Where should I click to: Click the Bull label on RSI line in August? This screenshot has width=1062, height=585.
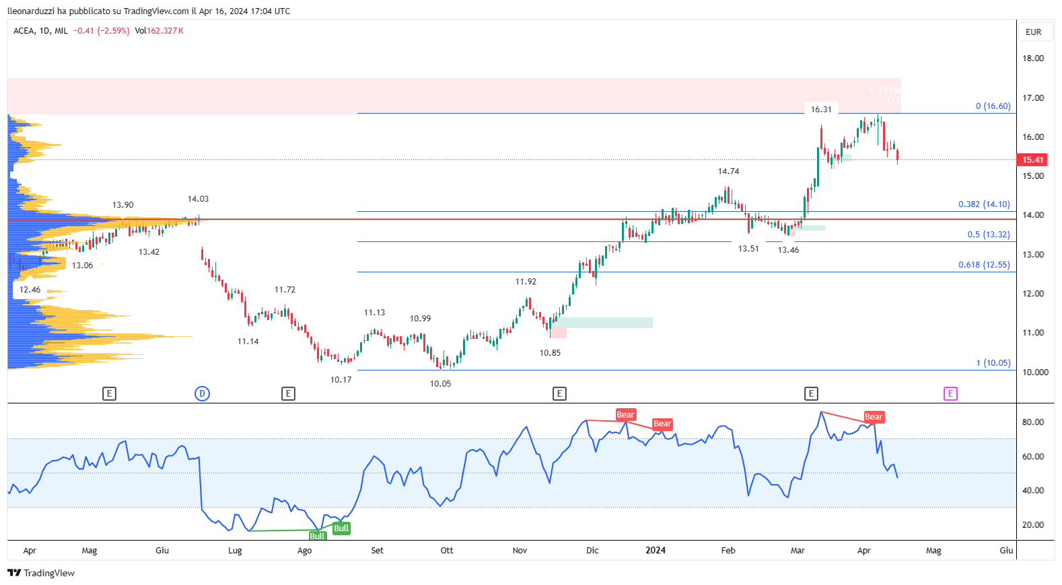click(341, 529)
